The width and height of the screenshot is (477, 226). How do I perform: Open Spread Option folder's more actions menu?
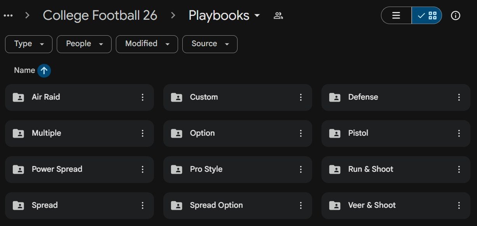click(301, 205)
